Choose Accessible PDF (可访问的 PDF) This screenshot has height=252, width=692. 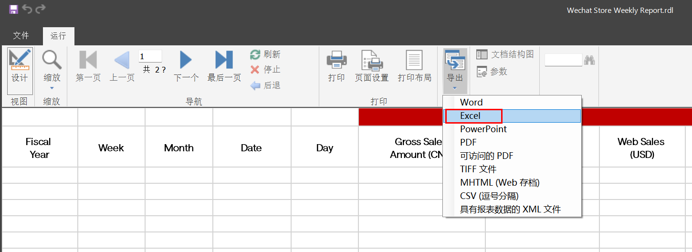pyautogui.click(x=512, y=156)
